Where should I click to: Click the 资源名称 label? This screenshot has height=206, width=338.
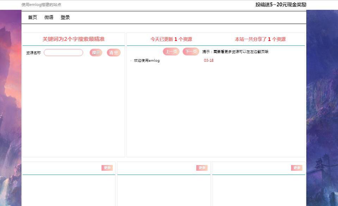[33, 53]
